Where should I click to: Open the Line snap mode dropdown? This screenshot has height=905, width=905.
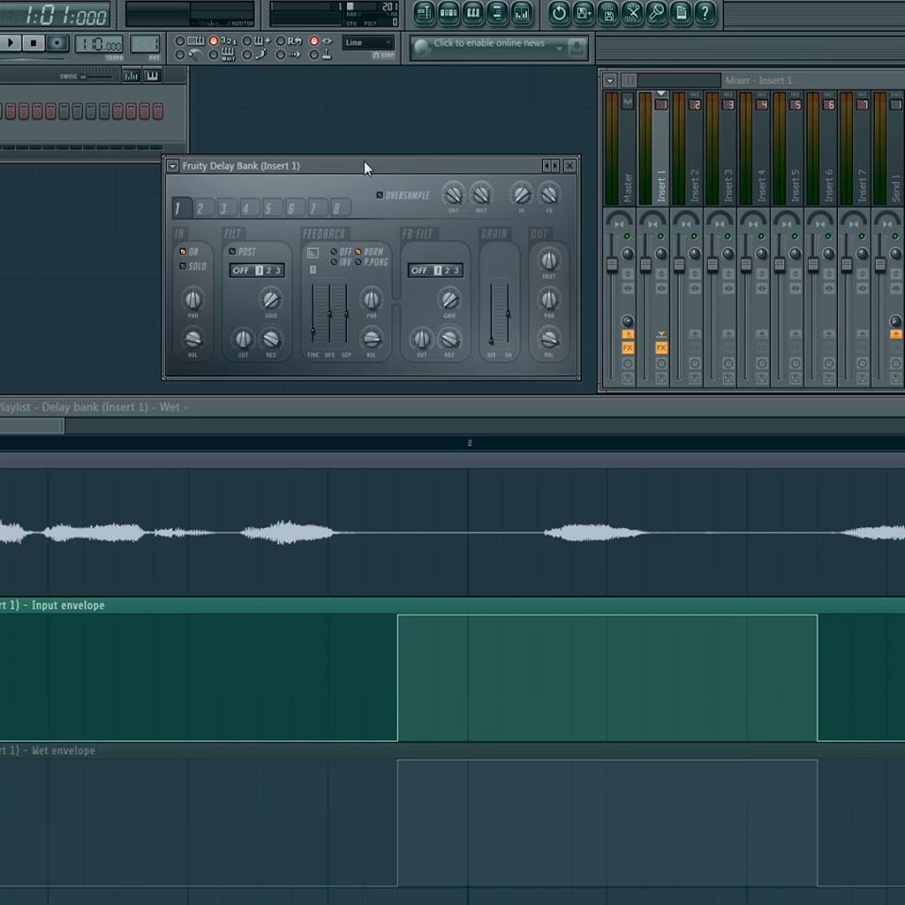368,42
